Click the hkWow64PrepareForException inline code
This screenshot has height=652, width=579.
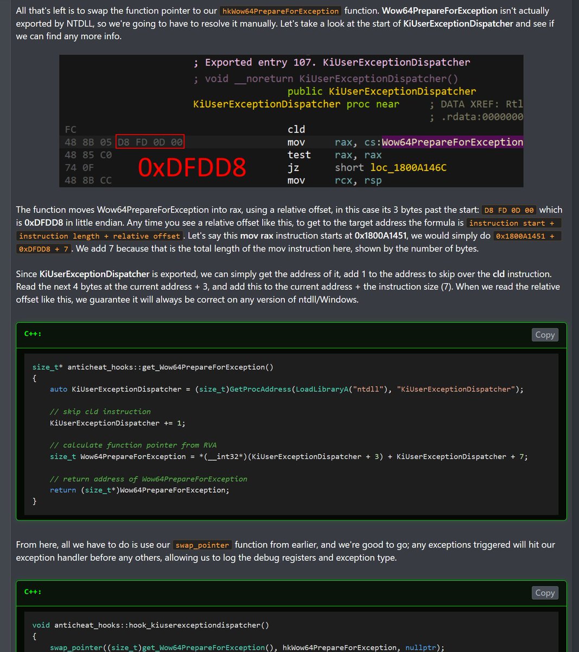[281, 11]
